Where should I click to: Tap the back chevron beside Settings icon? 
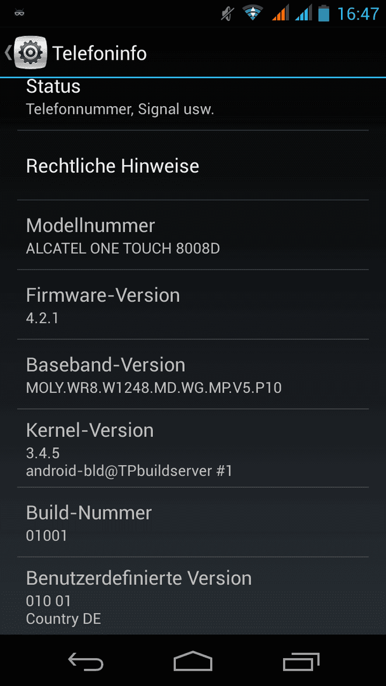[8, 53]
